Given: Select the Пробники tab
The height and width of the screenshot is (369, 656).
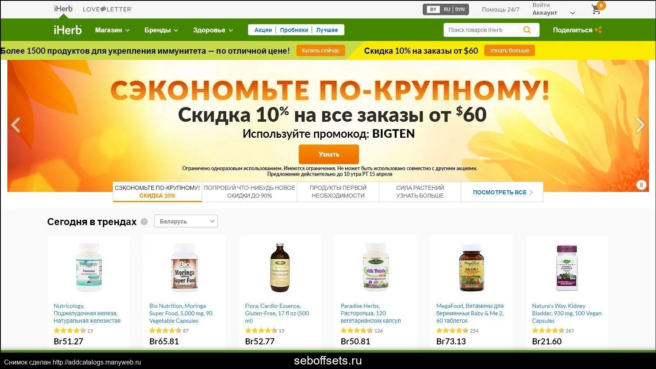Looking at the screenshot, I should [x=294, y=30].
